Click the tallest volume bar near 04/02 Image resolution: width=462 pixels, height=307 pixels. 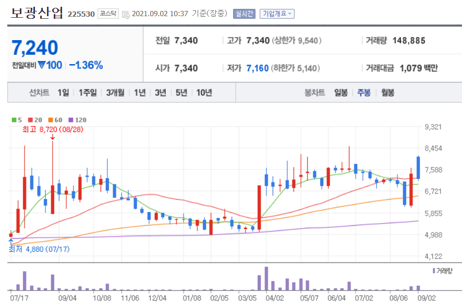click(x=266, y=278)
